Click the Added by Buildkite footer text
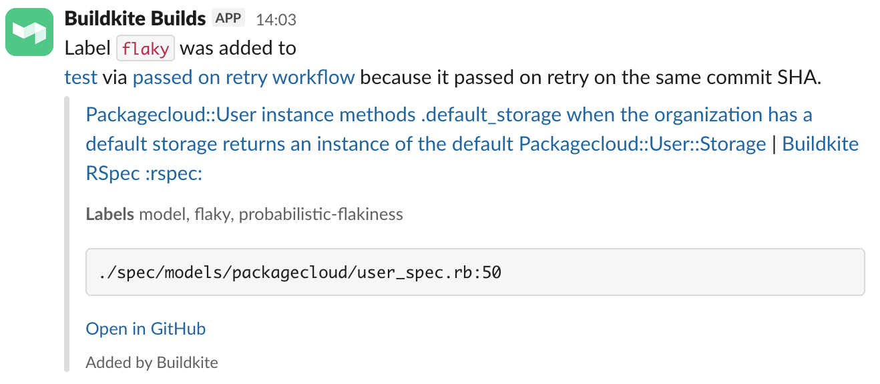 152,362
